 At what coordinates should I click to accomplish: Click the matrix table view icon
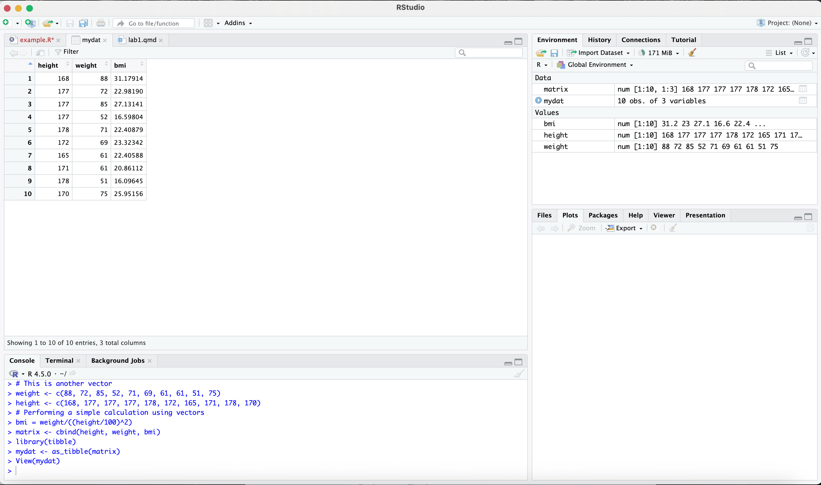[x=803, y=89]
